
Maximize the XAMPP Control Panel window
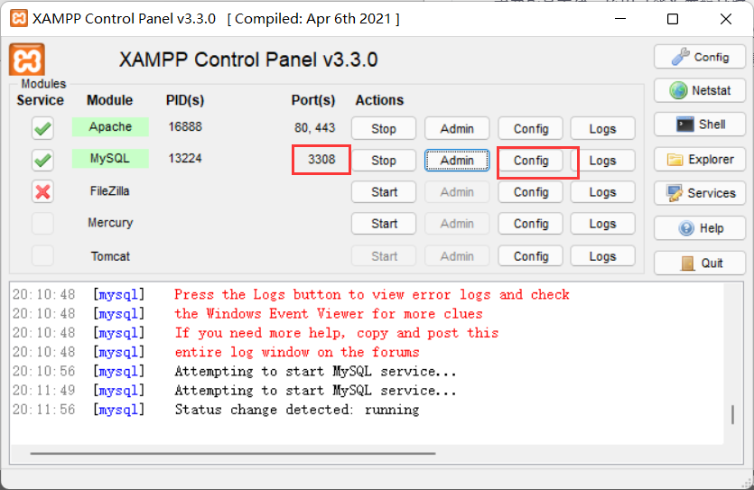point(673,19)
